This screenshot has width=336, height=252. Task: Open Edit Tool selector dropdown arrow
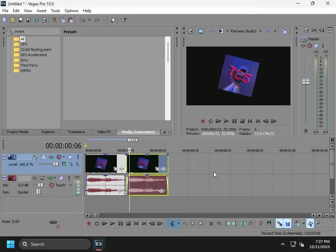point(178,224)
